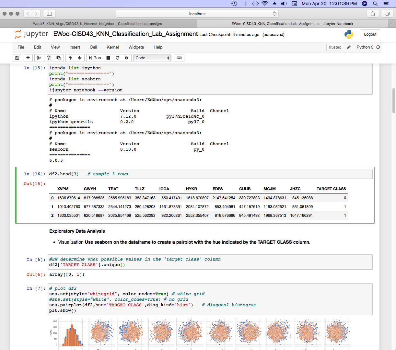Viewport: 396px width, 350px height.
Task: Move the selected cell up
Action: pyautogui.click(x=70, y=58)
